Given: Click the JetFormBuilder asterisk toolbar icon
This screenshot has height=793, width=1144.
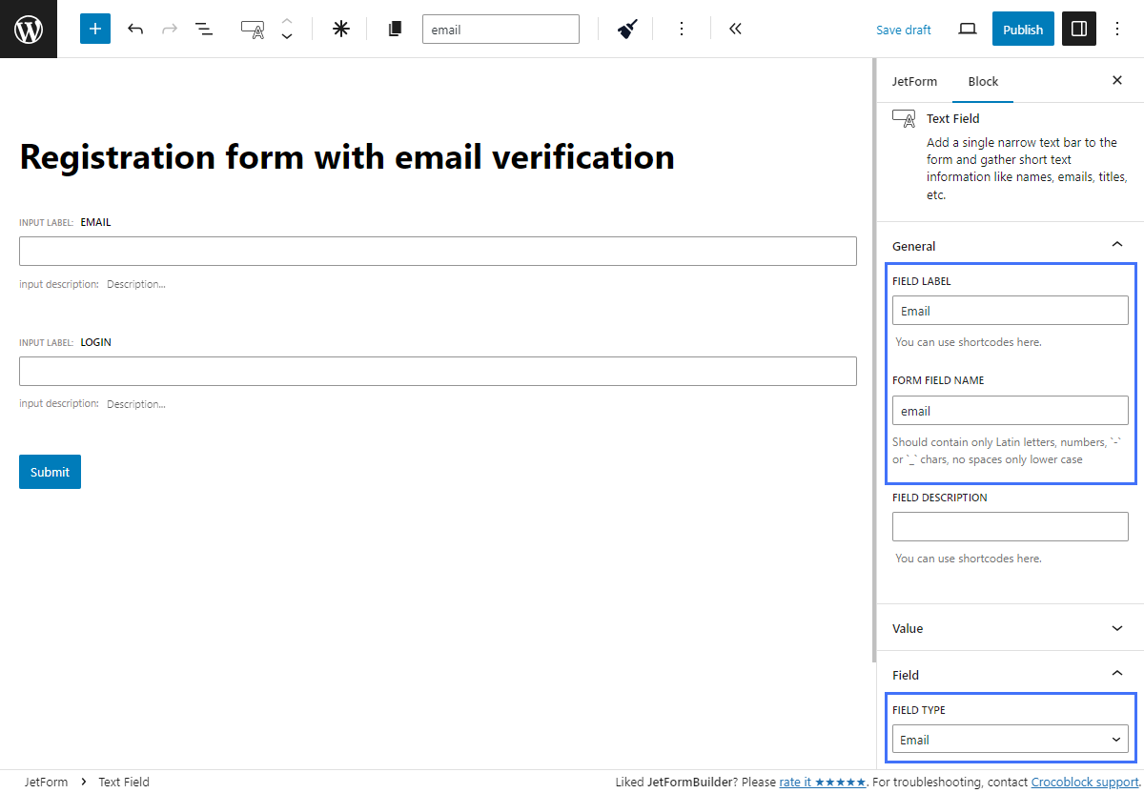Looking at the screenshot, I should [340, 29].
